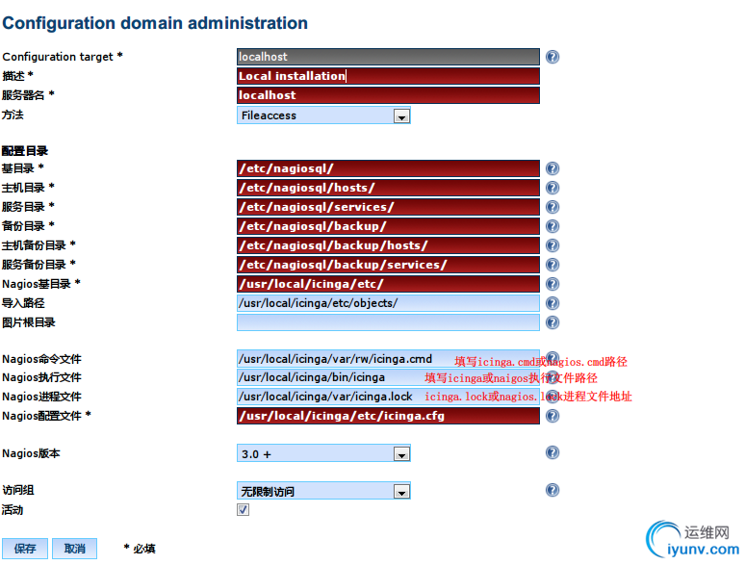Click the Nagios命令文件 label
This screenshot has height=565, width=745.
click(x=41, y=359)
